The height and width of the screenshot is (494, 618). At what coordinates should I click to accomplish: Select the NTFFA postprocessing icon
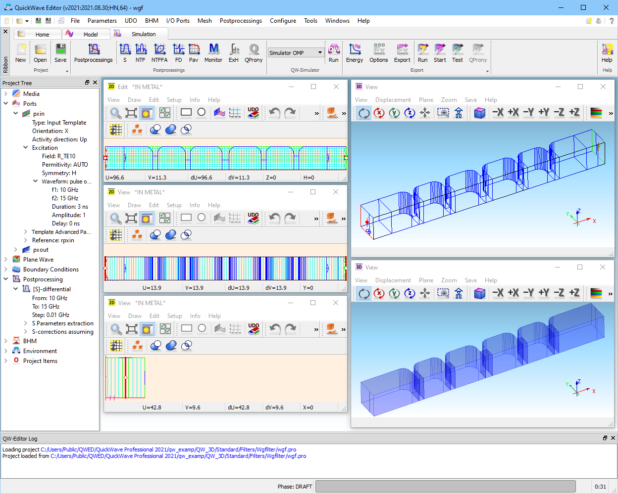[x=159, y=52]
